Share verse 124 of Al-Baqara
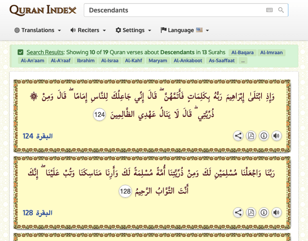This screenshot has height=241, width=308. tap(238, 136)
